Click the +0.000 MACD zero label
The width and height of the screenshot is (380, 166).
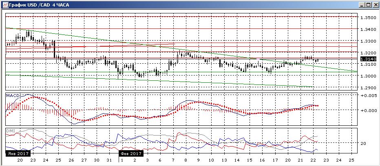367,111
